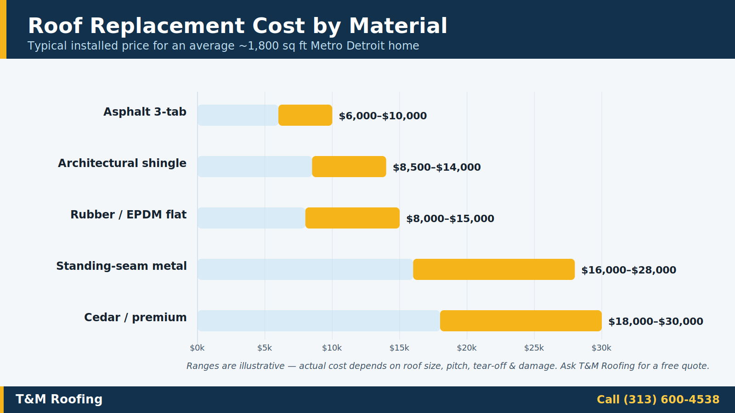Select the 'Asphalt 3-tab' label
The height and width of the screenshot is (413, 735).
coord(145,112)
